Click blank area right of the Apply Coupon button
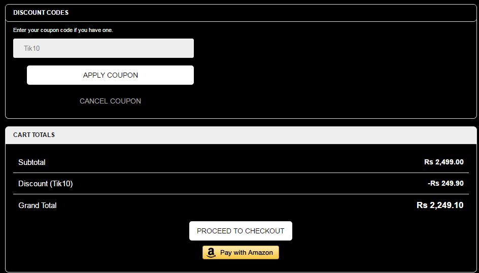 click(x=330, y=75)
